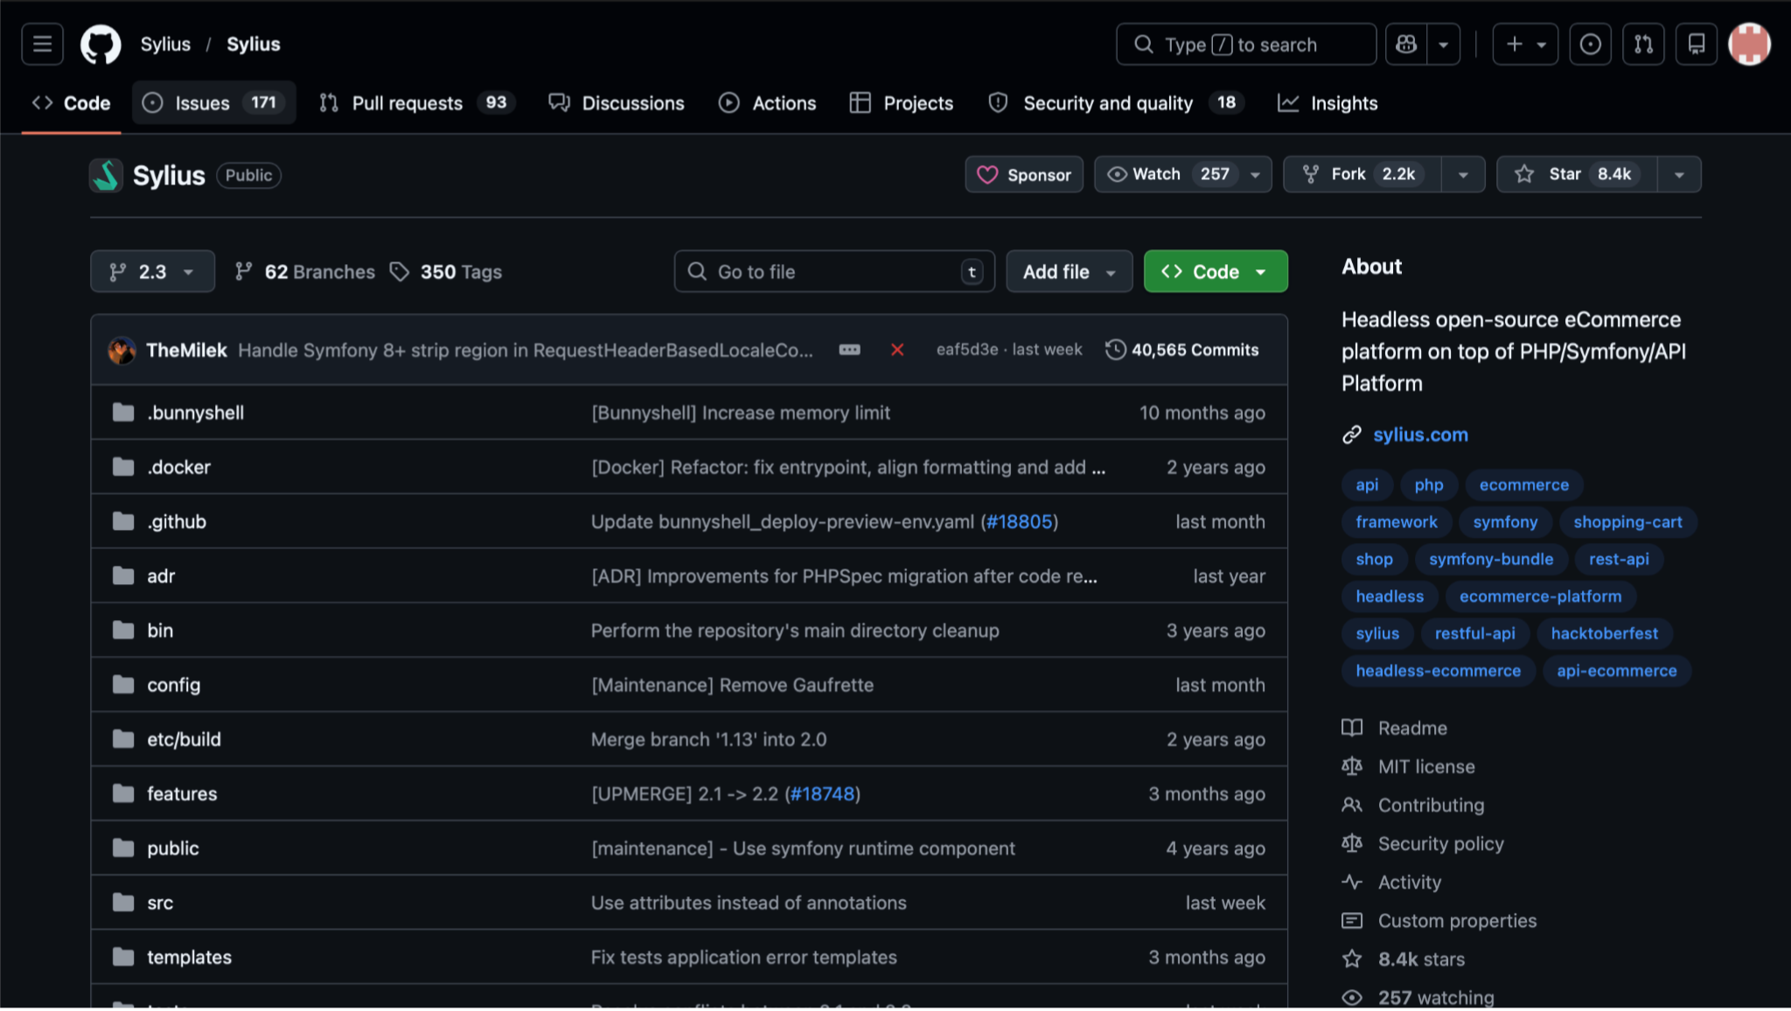Viewport: 1791px width, 1011px height.
Task: Expand the Add file dropdown
Action: click(x=1068, y=271)
